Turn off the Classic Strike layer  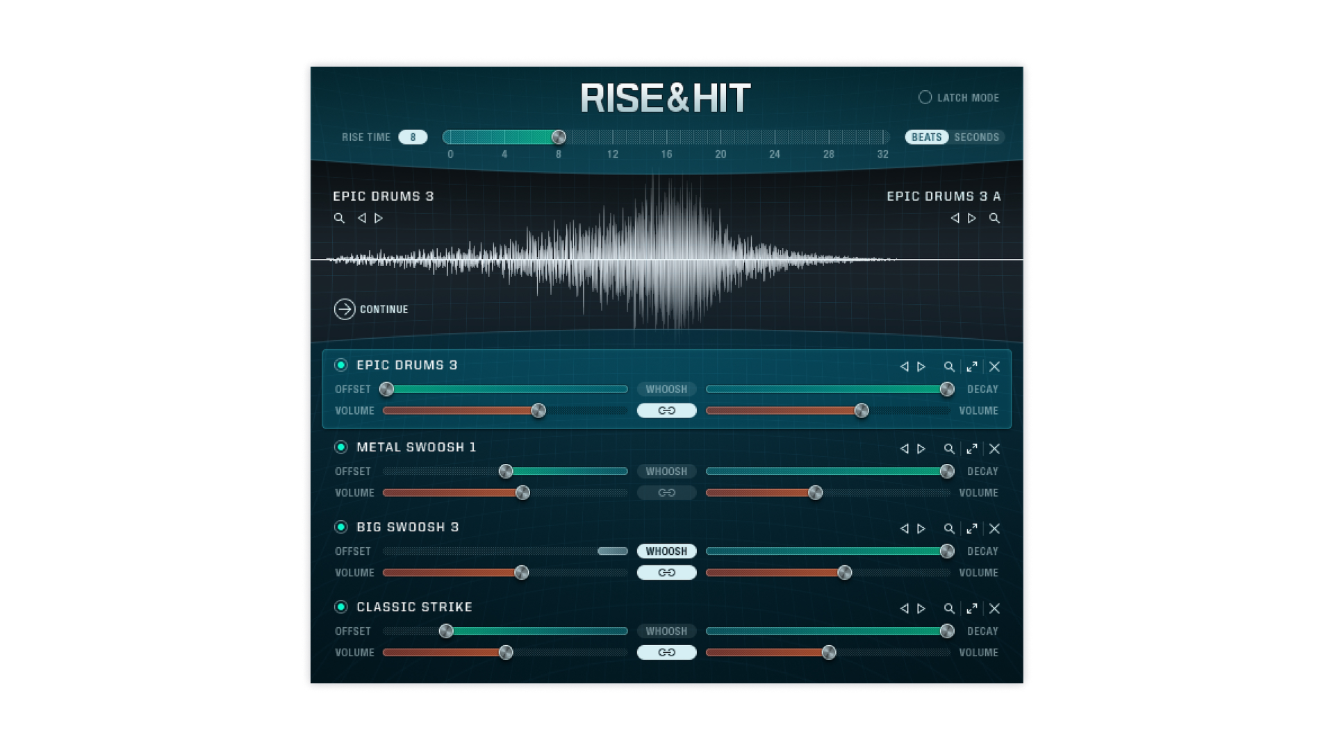(341, 607)
